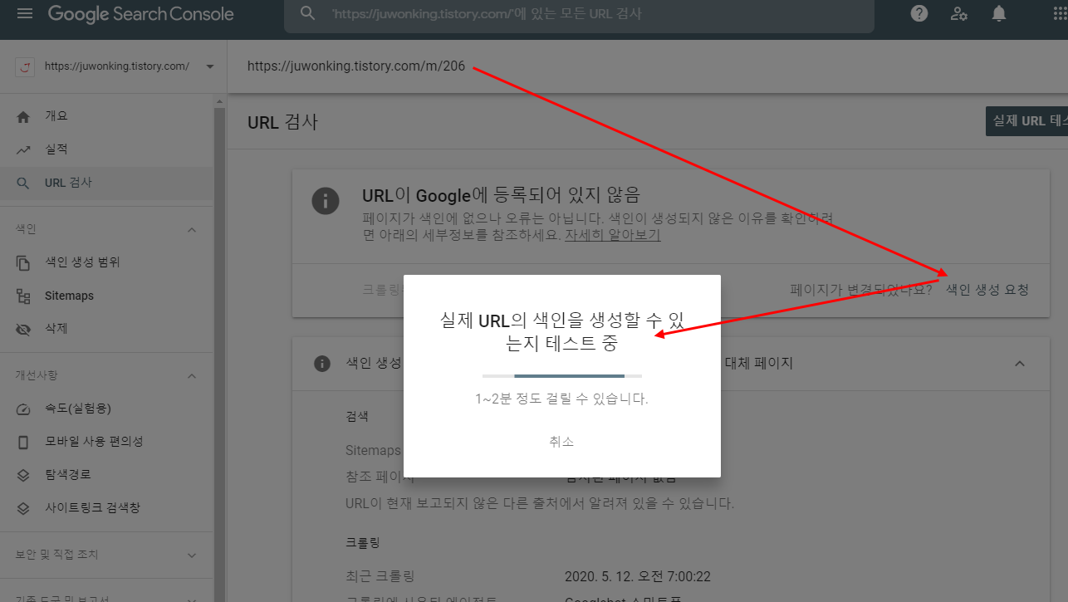Open the hamburger main menu
The width and height of the screenshot is (1068, 602).
click(25, 13)
